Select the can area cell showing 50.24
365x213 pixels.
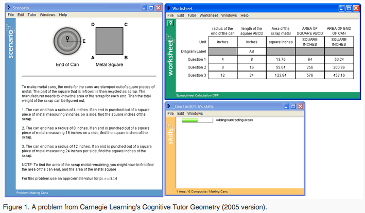click(339, 59)
